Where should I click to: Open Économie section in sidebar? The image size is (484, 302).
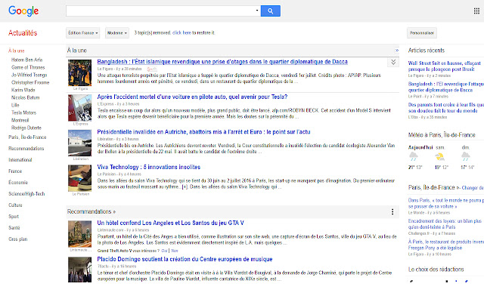(x=18, y=183)
